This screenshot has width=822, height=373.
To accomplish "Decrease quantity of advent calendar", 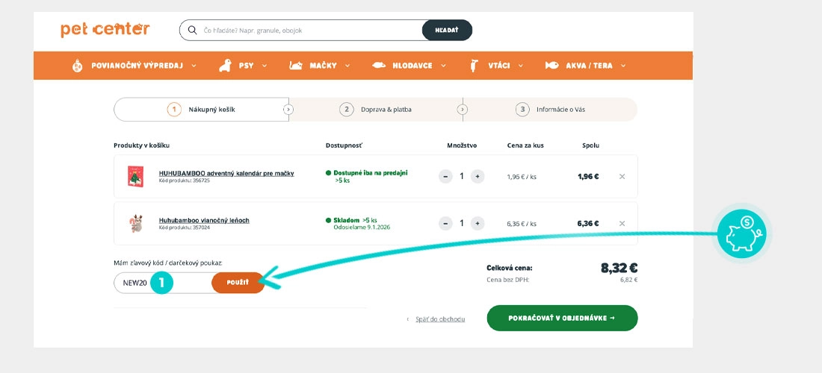I will click(446, 177).
